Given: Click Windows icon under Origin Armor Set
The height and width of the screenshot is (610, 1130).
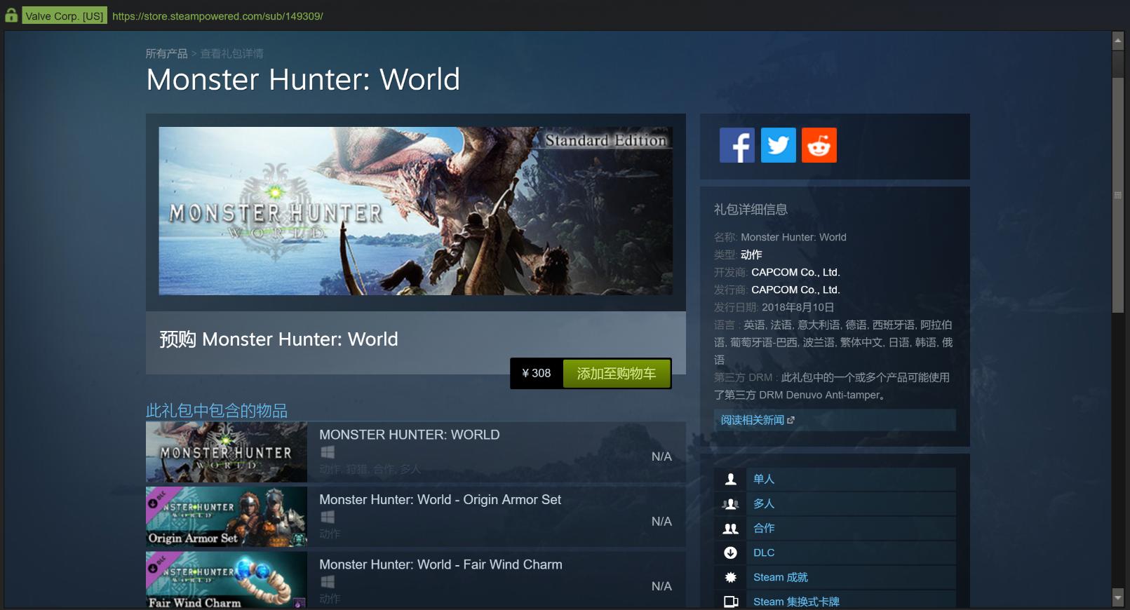Looking at the screenshot, I should pos(328,517).
